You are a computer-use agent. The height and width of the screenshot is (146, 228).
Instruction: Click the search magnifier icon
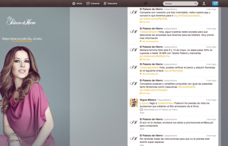(x=195, y=3)
